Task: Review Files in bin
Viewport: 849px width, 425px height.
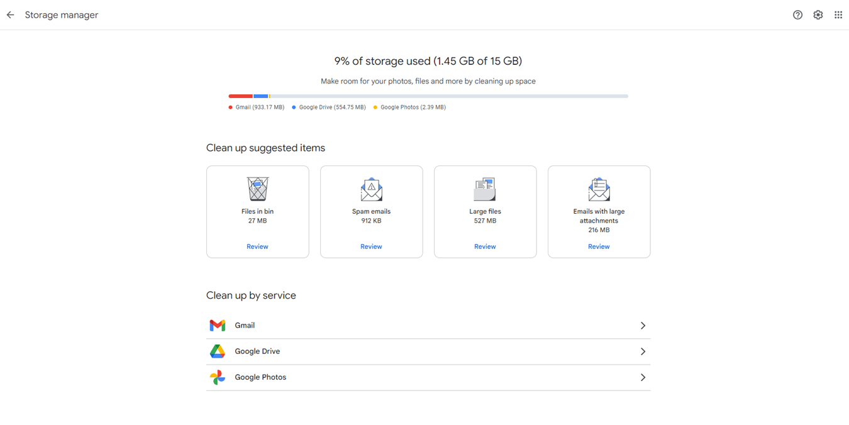Action: pyautogui.click(x=257, y=246)
